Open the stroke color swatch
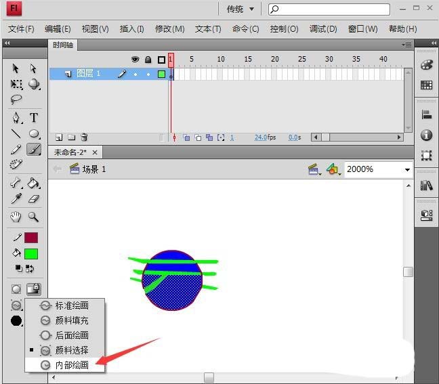The width and height of the screenshot is (439, 384). pyautogui.click(x=31, y=237)
